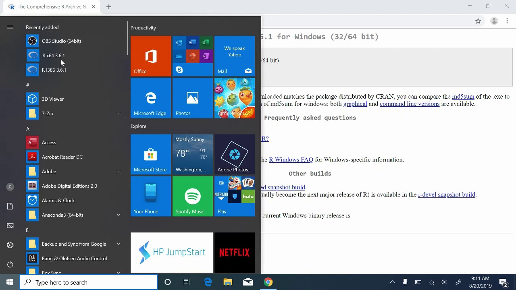Open the Office tile
This screenshot has width=516, height=290.
151,56
